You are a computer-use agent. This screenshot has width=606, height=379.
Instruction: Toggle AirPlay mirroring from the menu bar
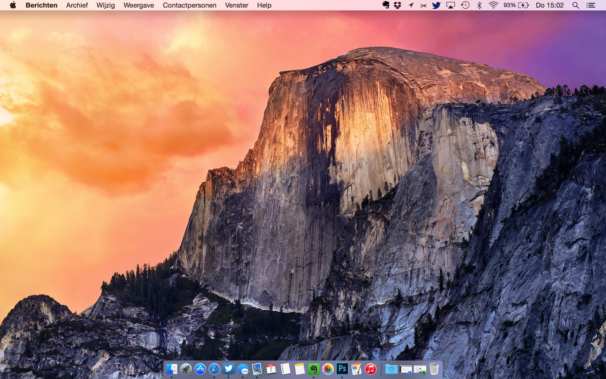(450, 5)
